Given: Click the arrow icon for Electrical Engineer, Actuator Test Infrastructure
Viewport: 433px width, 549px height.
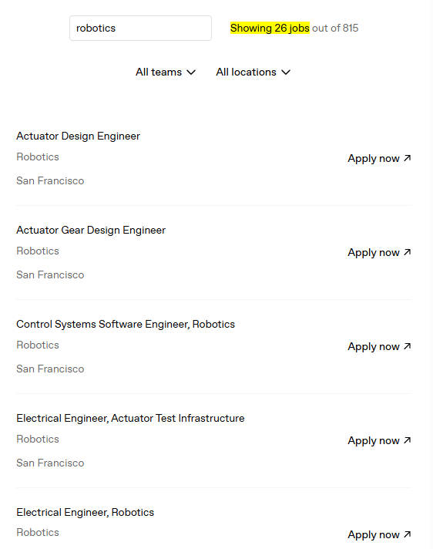Looking at the screenshot, I should point(407,440).
